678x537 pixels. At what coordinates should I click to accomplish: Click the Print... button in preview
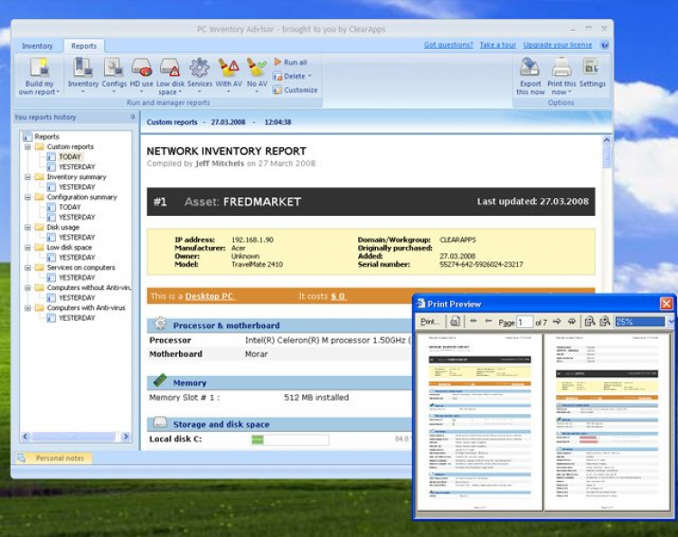click(430, 322)
